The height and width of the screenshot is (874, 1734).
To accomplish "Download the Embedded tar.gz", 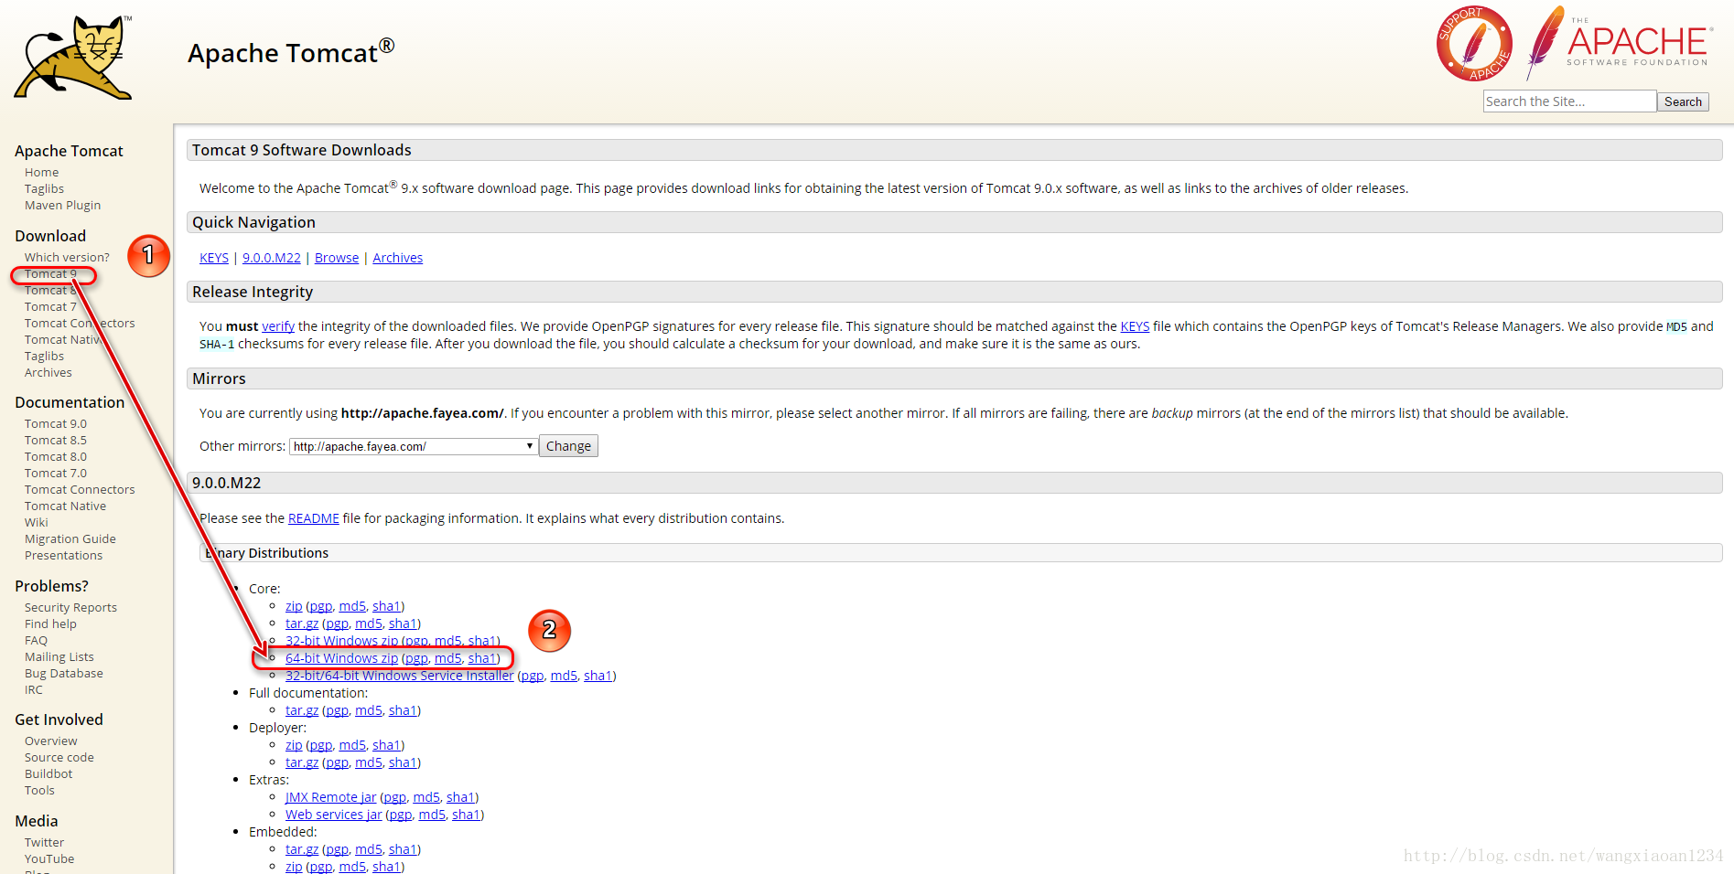I will tap(302, 849).
